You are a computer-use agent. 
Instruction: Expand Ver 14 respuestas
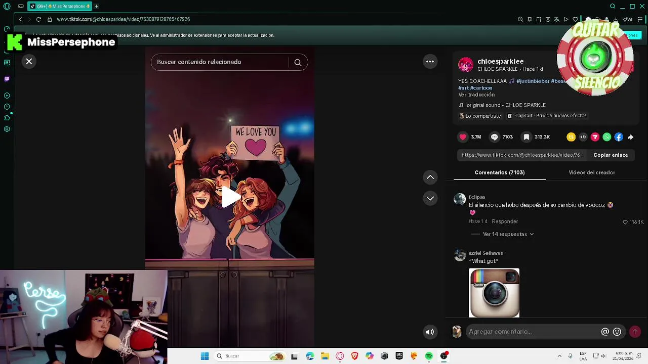pos(508,234)
